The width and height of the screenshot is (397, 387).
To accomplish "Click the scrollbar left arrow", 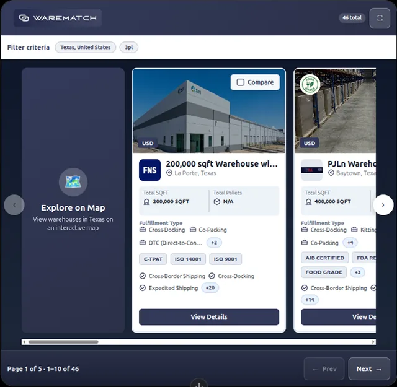I will (x=24, y=342).
